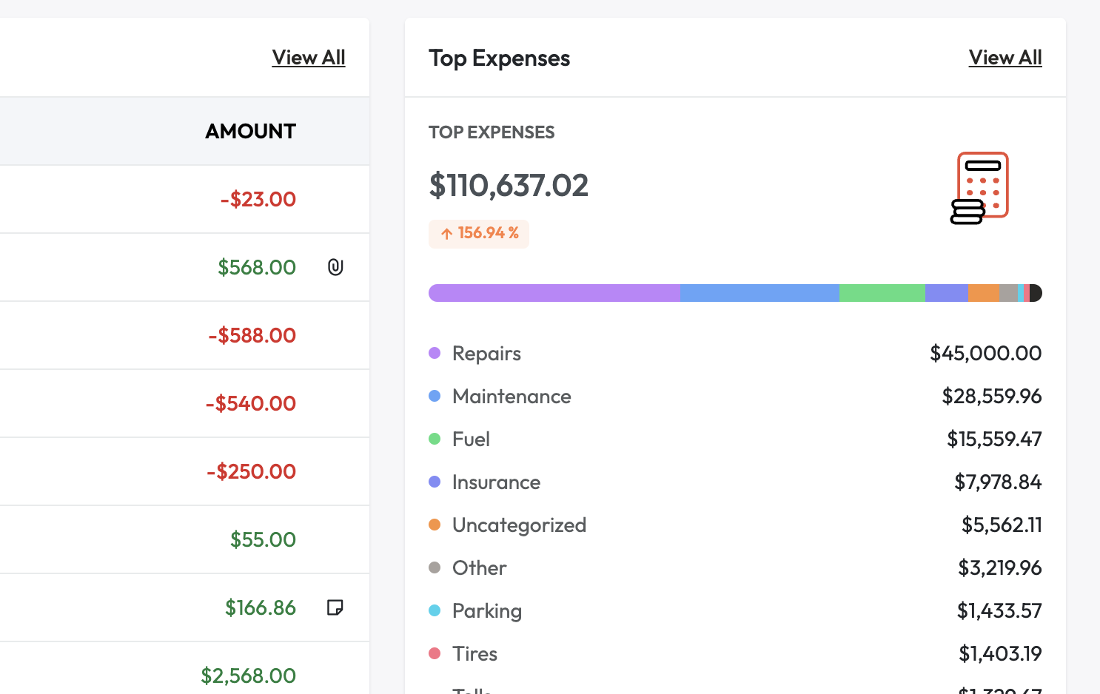This screenshot has height=694, width=1100.
Task: Click the purple Repairs legend dot
Action: coord(435,353)
